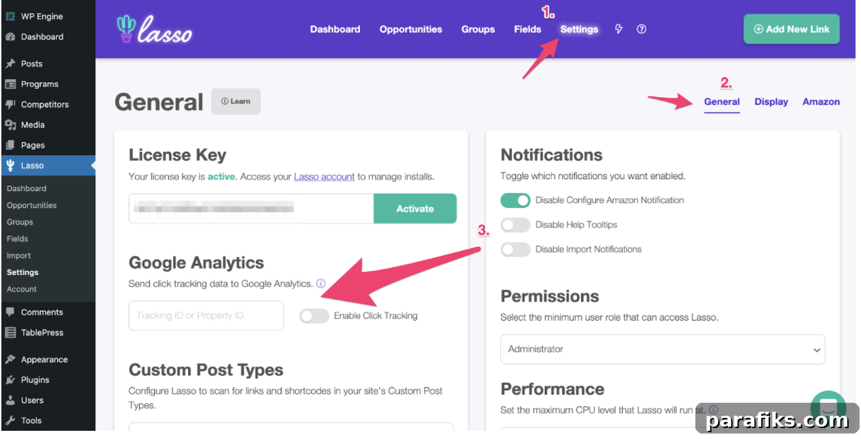
Task: Toggle Disable Help Tooltips switch
Action: (x=515, y=225)
